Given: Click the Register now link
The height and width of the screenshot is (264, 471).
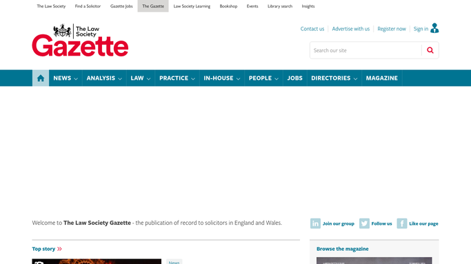Looking at the screenshot, I should (x=392, y=29).
